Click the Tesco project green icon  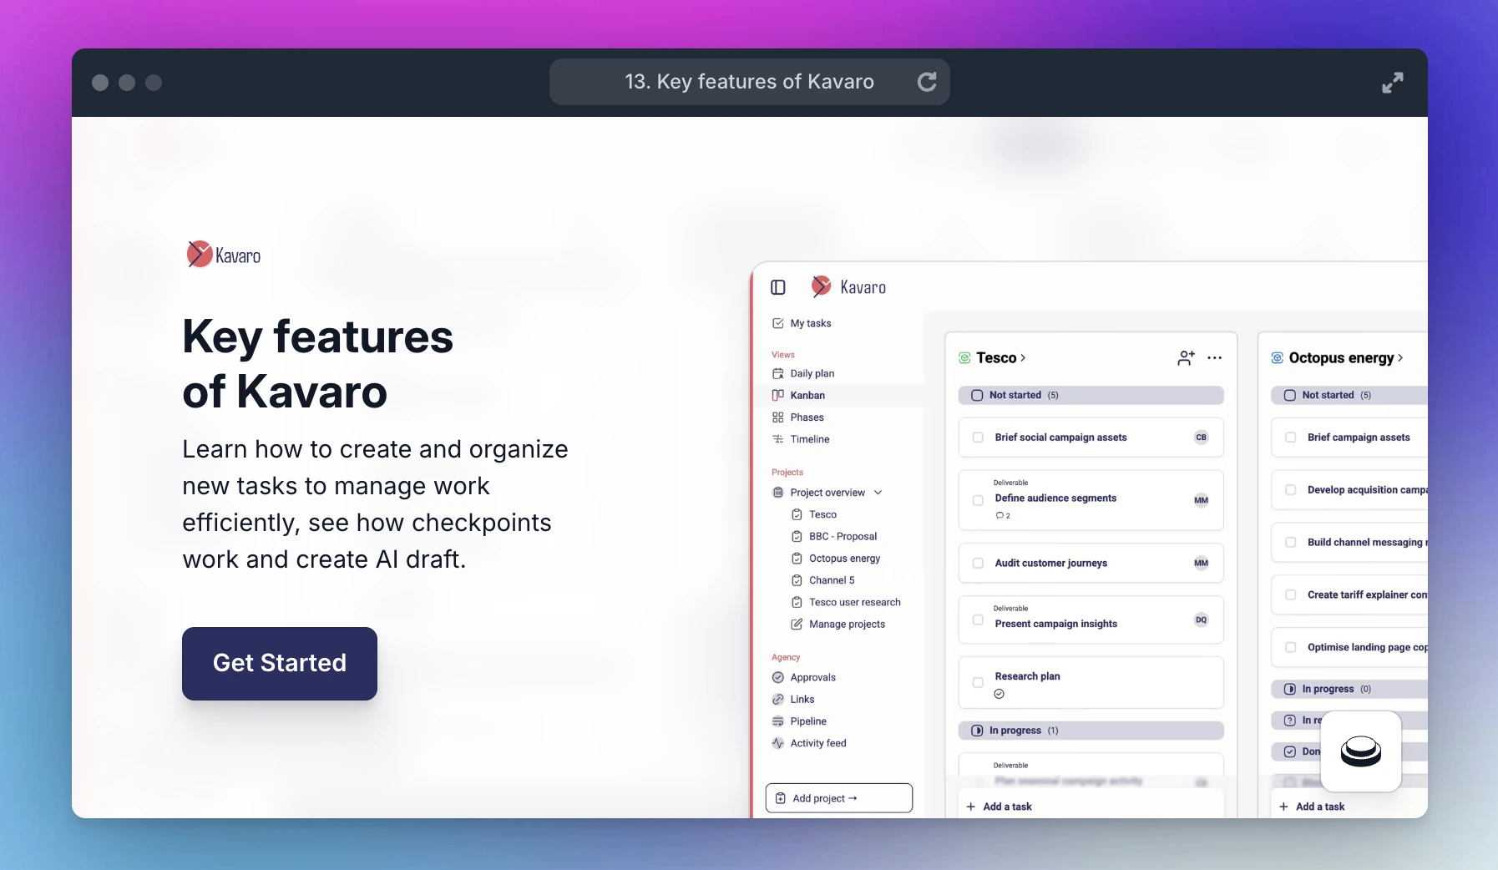coord(964,358)
